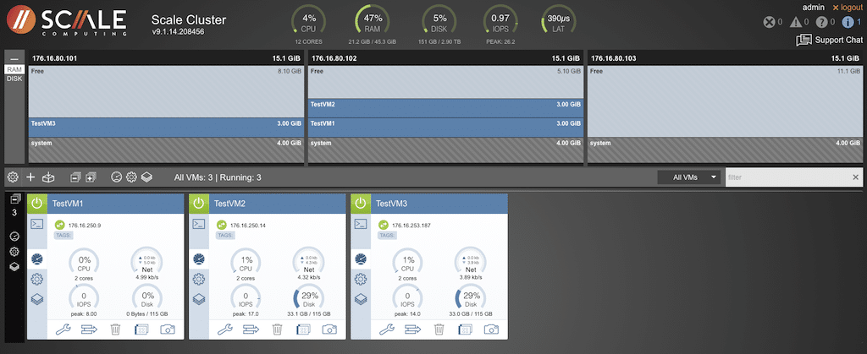This screenshot has height=354, width=867.
Task: Open console for TestVM2
Action: point(198,224)
